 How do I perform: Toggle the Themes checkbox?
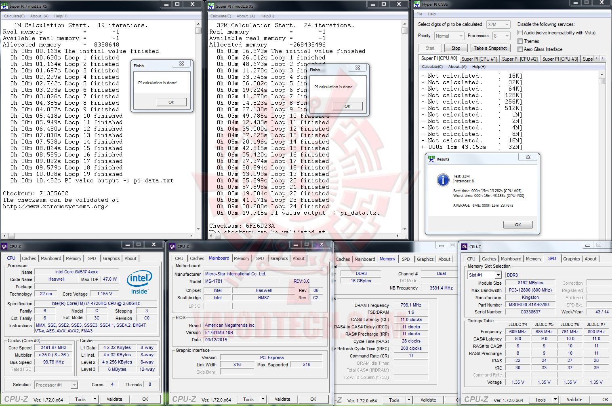pyautogui.click(x=520, y=41)
